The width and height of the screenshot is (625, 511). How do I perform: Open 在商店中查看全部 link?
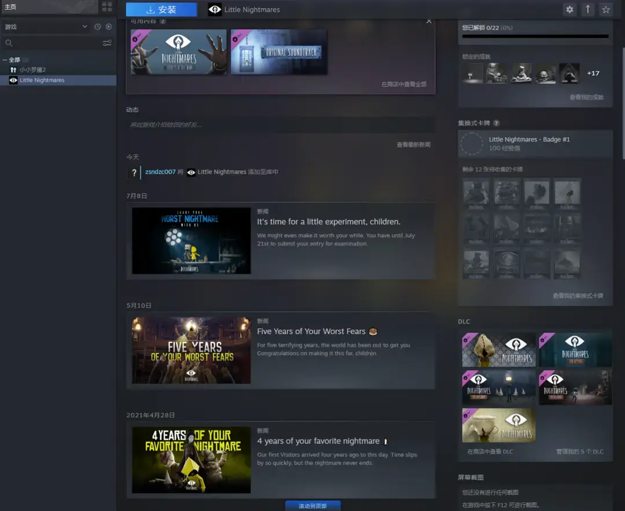[x=404, y=84]
